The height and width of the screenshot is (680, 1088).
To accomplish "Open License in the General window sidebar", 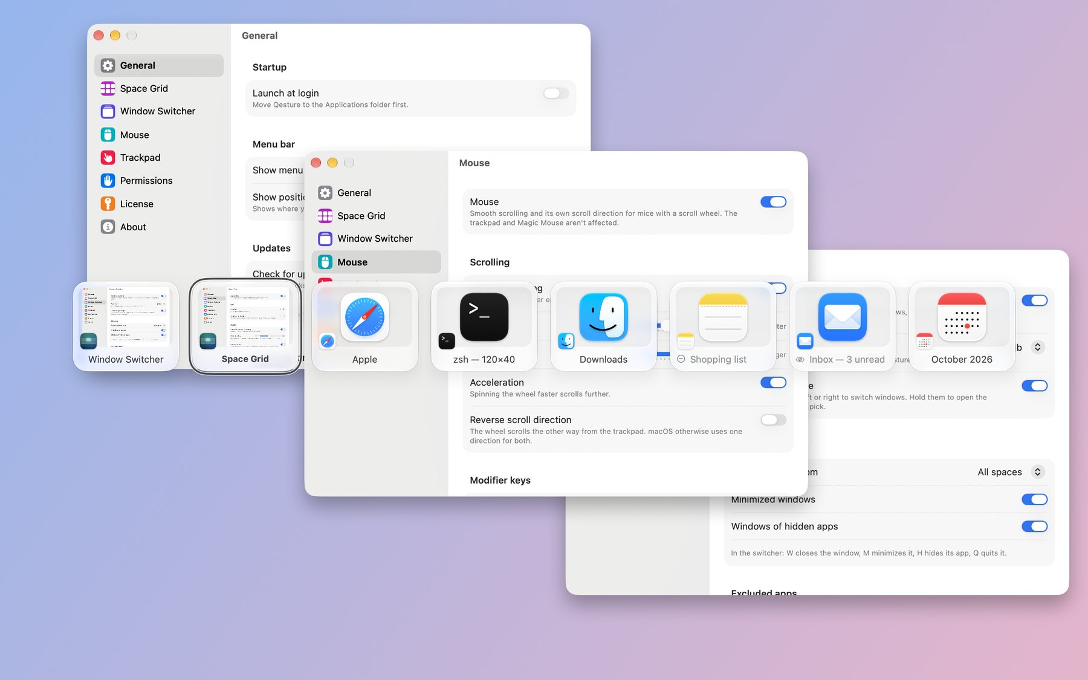I will coord(158,204).
